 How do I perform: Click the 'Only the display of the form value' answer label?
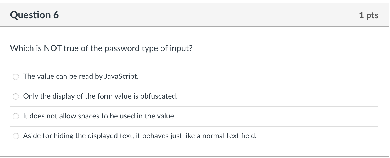100,96
